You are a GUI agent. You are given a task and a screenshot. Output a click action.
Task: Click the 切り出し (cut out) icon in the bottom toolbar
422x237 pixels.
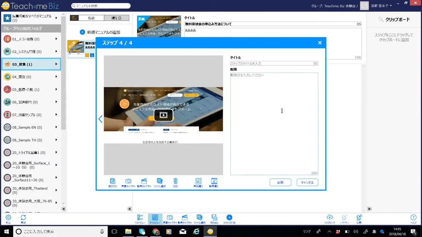[x=214, y=219]
